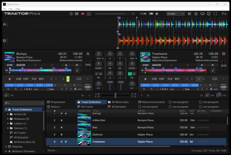
Task: Toggle headphone cue icon near MIX knob
Action: coord(201,95)
